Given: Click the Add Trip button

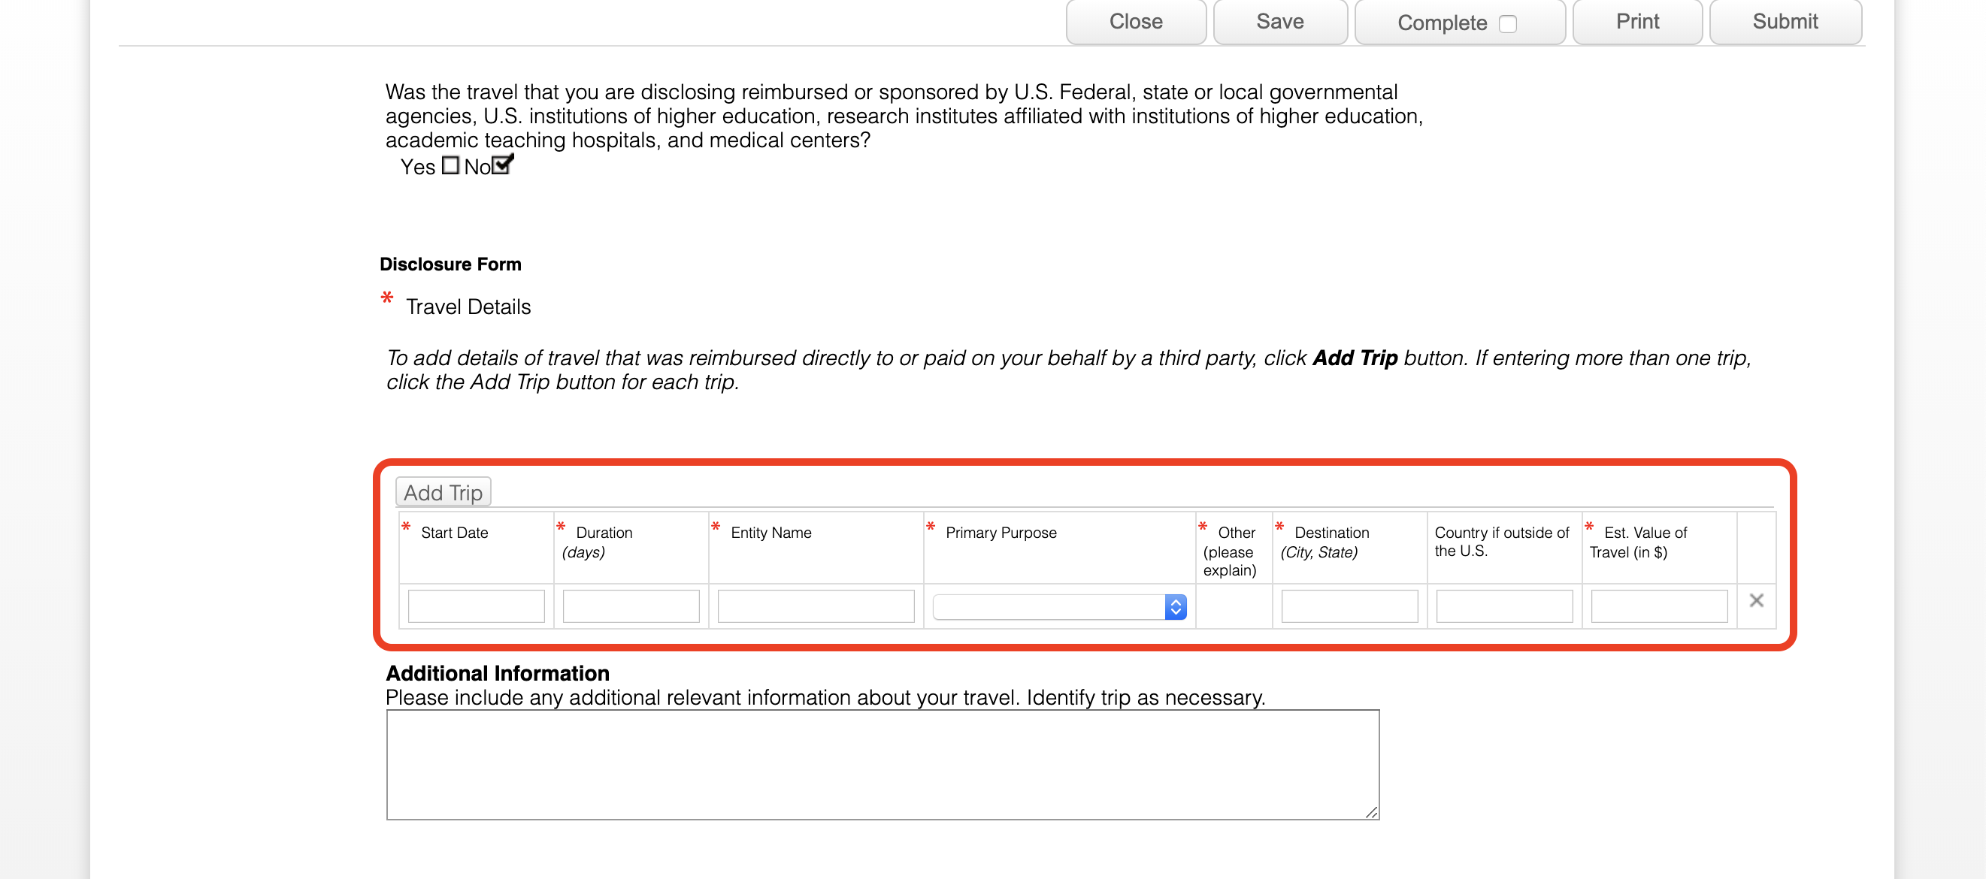Looking at the screenshot, I should (x=443, y=492).
